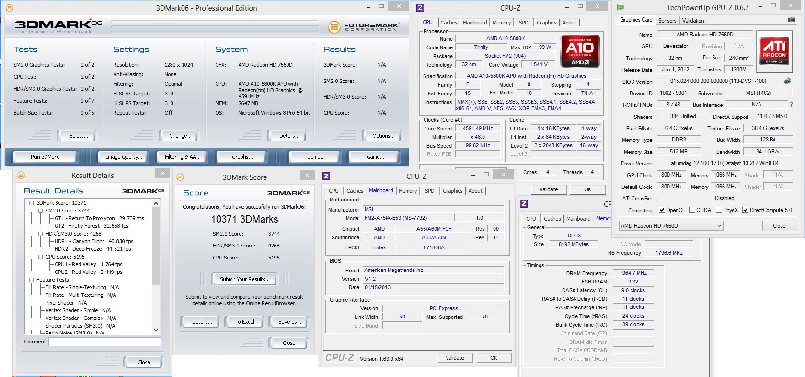Click the purple icon in the top CPU-Z title bar

420,7
